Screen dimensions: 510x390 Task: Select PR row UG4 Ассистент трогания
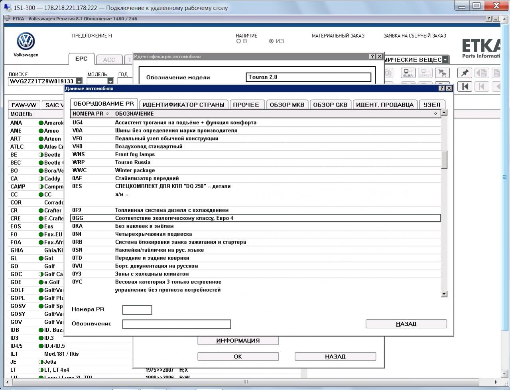coord(256,122)
